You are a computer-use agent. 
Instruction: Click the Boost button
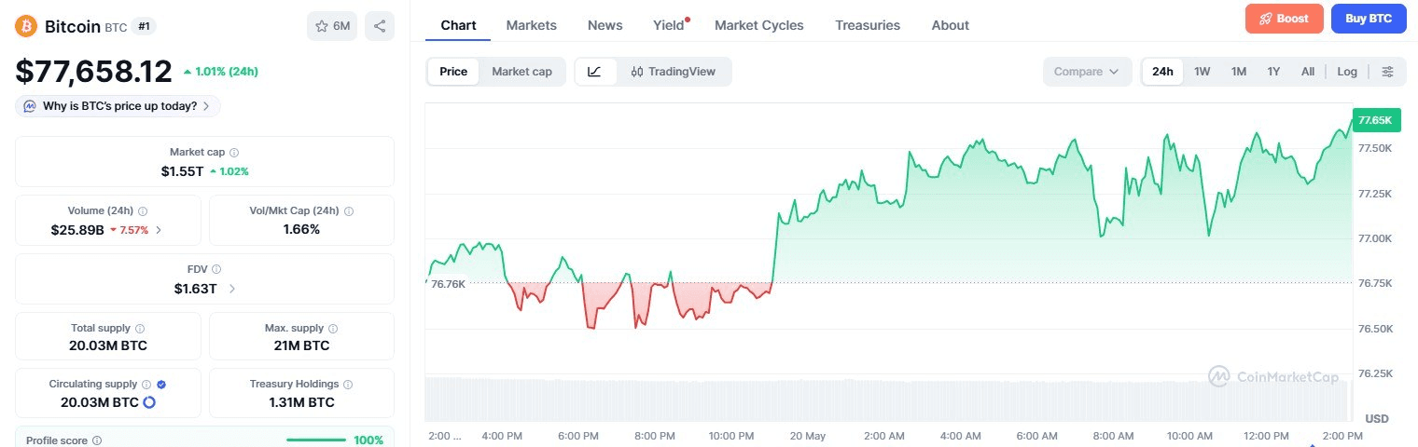(x=1285, y=19)
